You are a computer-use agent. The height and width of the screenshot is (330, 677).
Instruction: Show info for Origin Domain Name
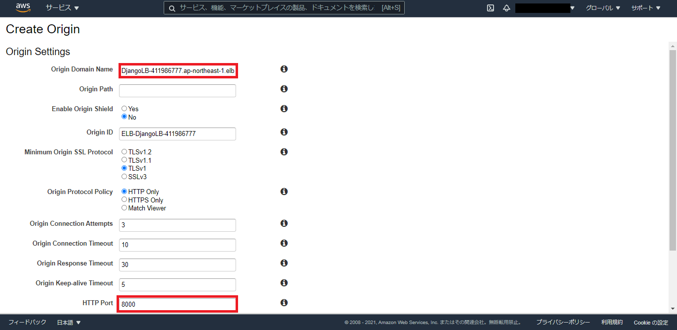coord(284,69)
